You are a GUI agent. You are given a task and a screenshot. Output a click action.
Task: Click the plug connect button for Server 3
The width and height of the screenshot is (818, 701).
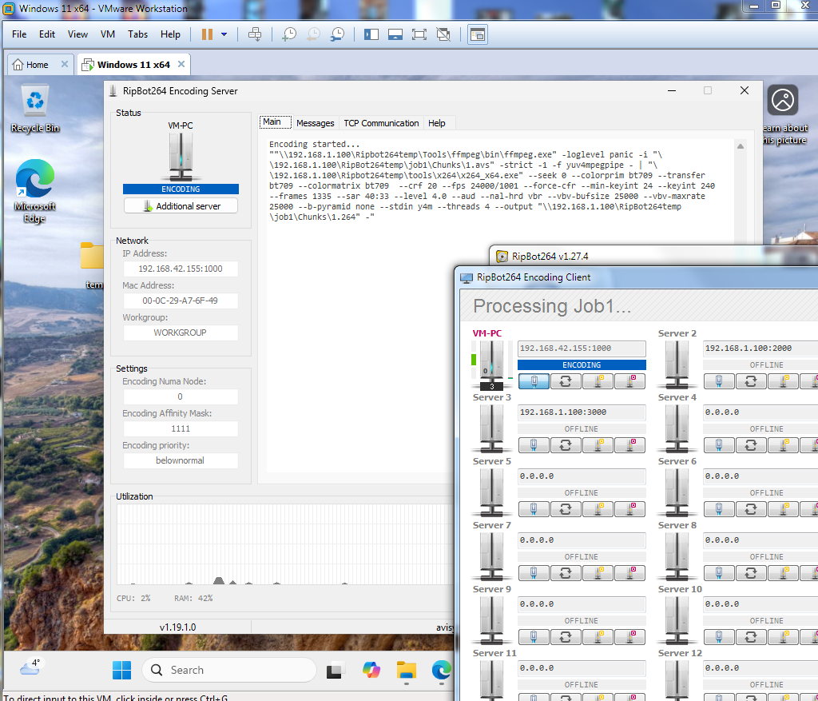pos(534,445)
